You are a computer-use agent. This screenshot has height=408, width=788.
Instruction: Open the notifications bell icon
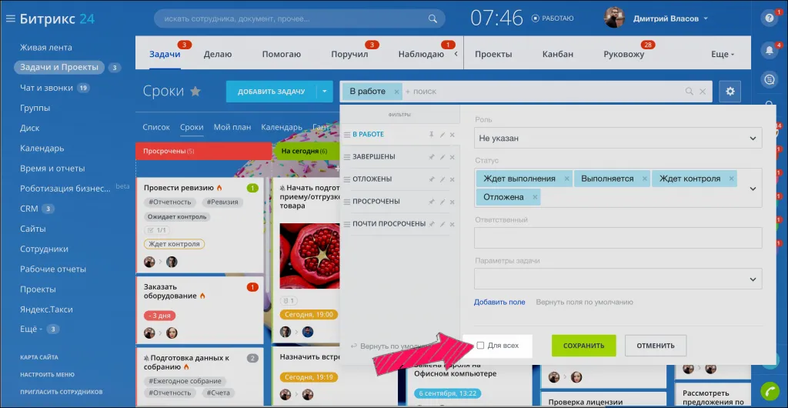coord(768,51)
